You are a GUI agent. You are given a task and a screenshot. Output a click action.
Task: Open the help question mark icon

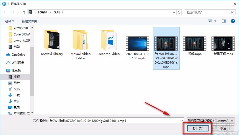[x=233, y=21]
